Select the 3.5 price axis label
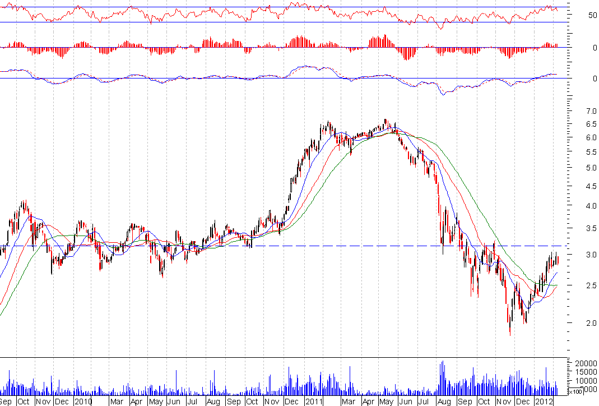 [591, 229]
